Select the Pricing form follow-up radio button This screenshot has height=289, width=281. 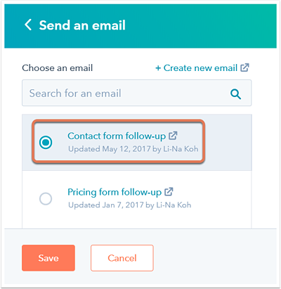[x=46, y=199]
